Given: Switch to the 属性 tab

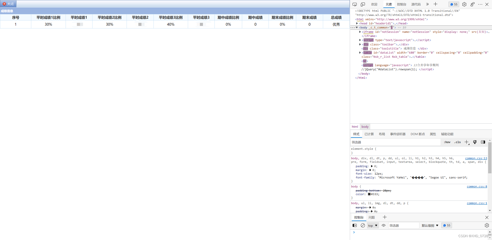Looking at the screenshot, I should tap(433, 134).
